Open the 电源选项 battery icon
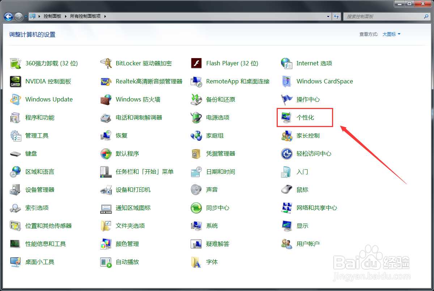 click(x=196, y=117)
